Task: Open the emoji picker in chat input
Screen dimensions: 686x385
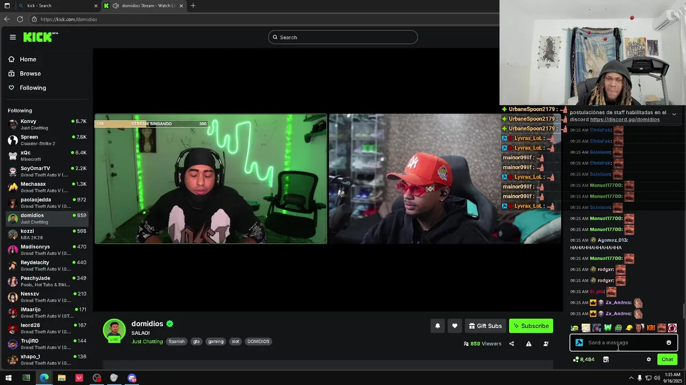Action: pyautogui.click(x=669, y=343)
